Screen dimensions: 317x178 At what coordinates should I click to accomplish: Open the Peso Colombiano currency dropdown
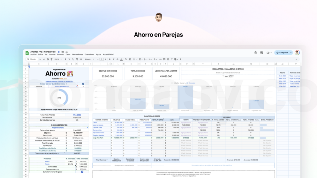pos(76,86)
